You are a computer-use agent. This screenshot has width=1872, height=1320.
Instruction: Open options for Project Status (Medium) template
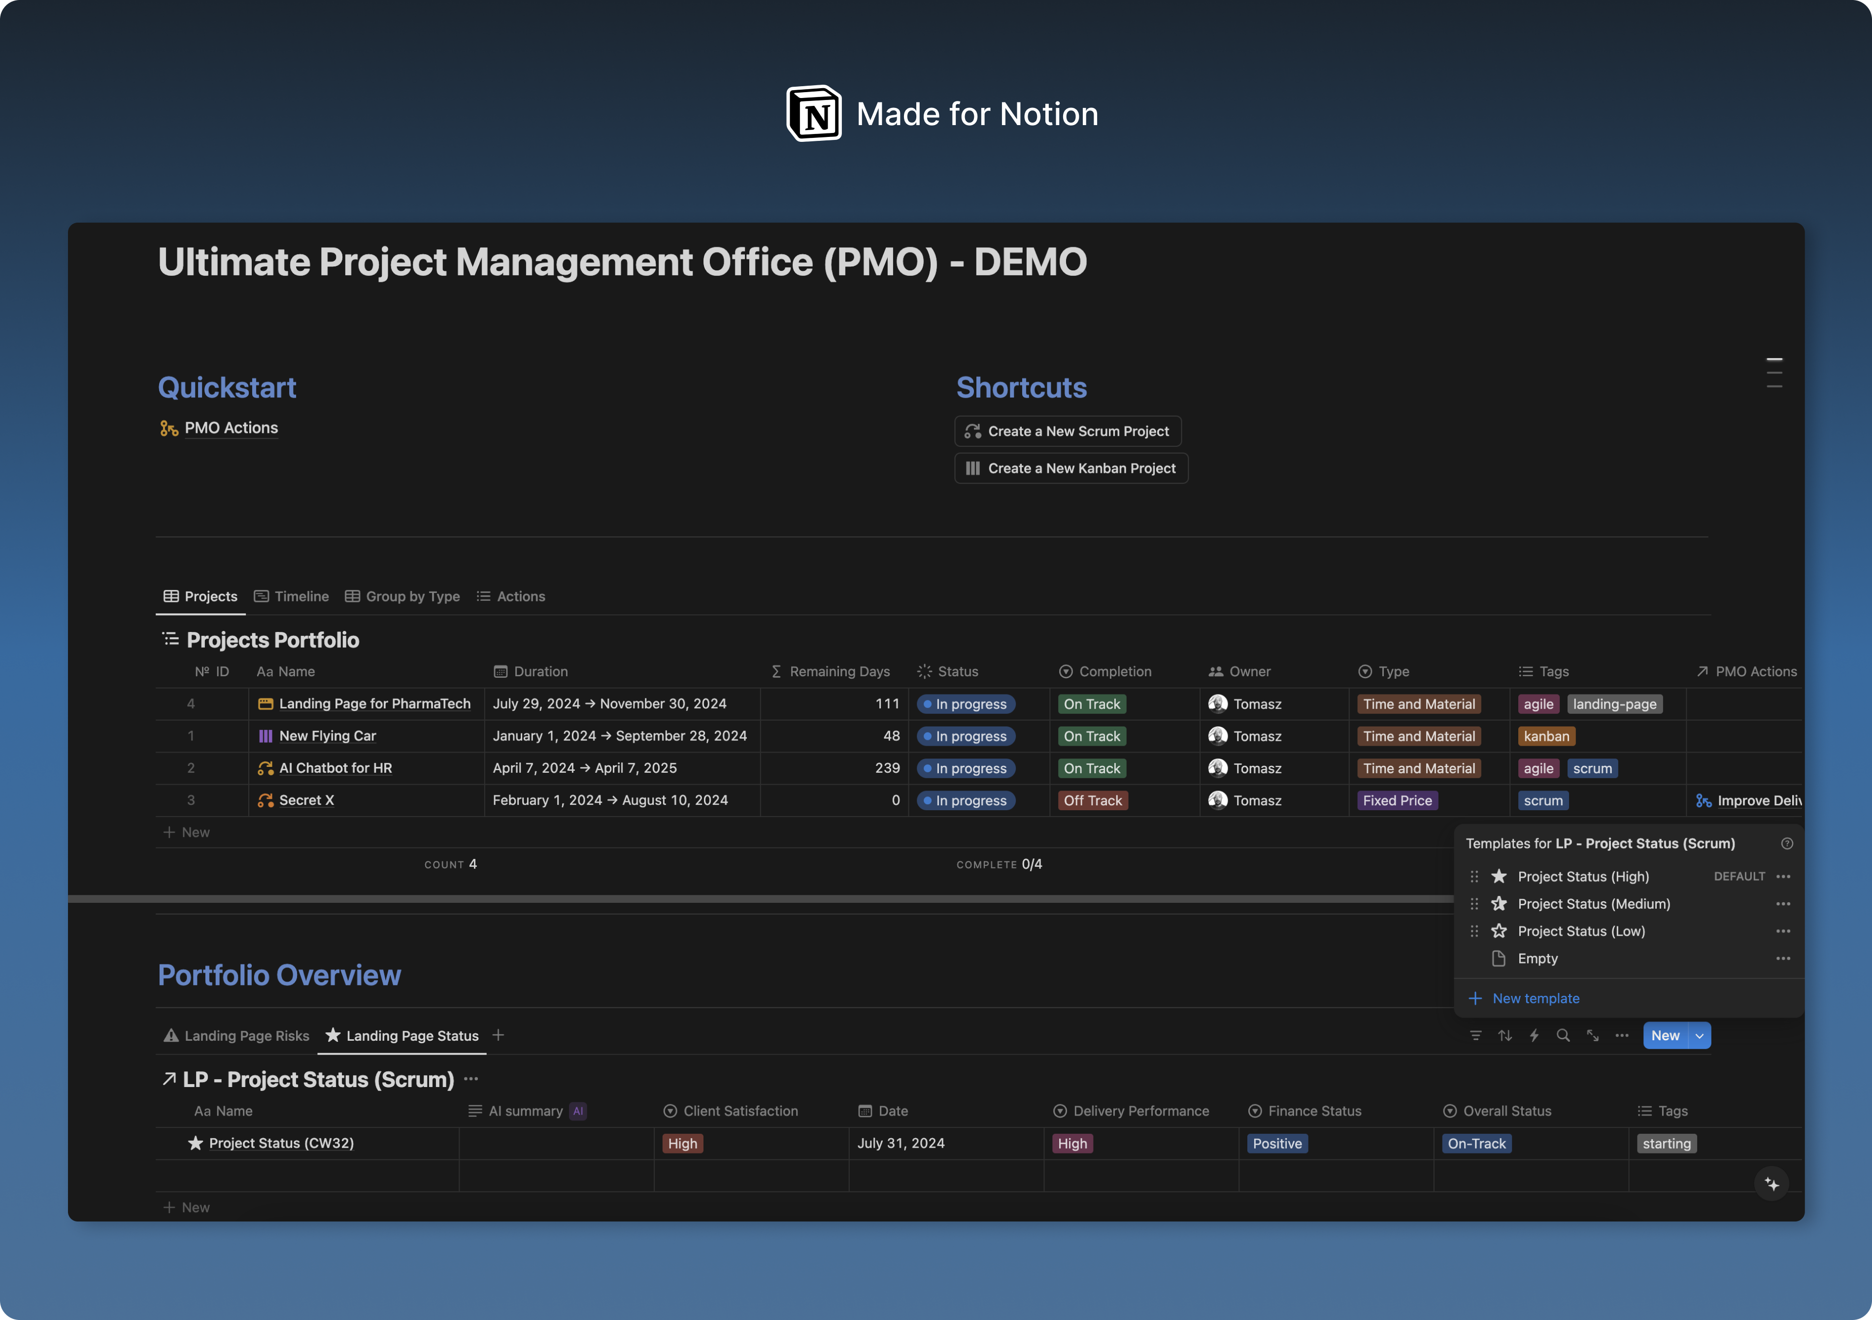(x=1783, y=904)
